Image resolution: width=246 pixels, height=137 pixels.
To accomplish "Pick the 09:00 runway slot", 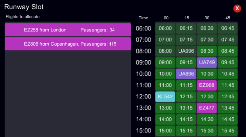I will point(165,62).
